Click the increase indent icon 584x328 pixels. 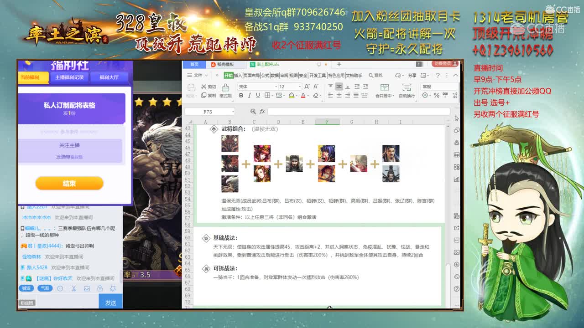pyautogui.click(x=365, y=87)
